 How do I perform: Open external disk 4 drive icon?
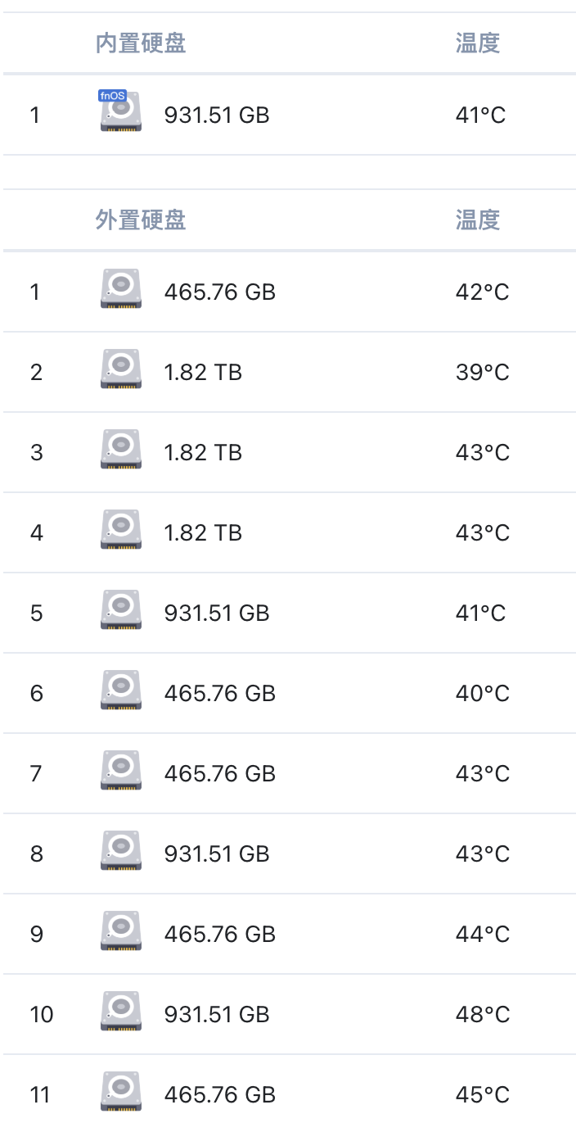[x=121, y=529]
